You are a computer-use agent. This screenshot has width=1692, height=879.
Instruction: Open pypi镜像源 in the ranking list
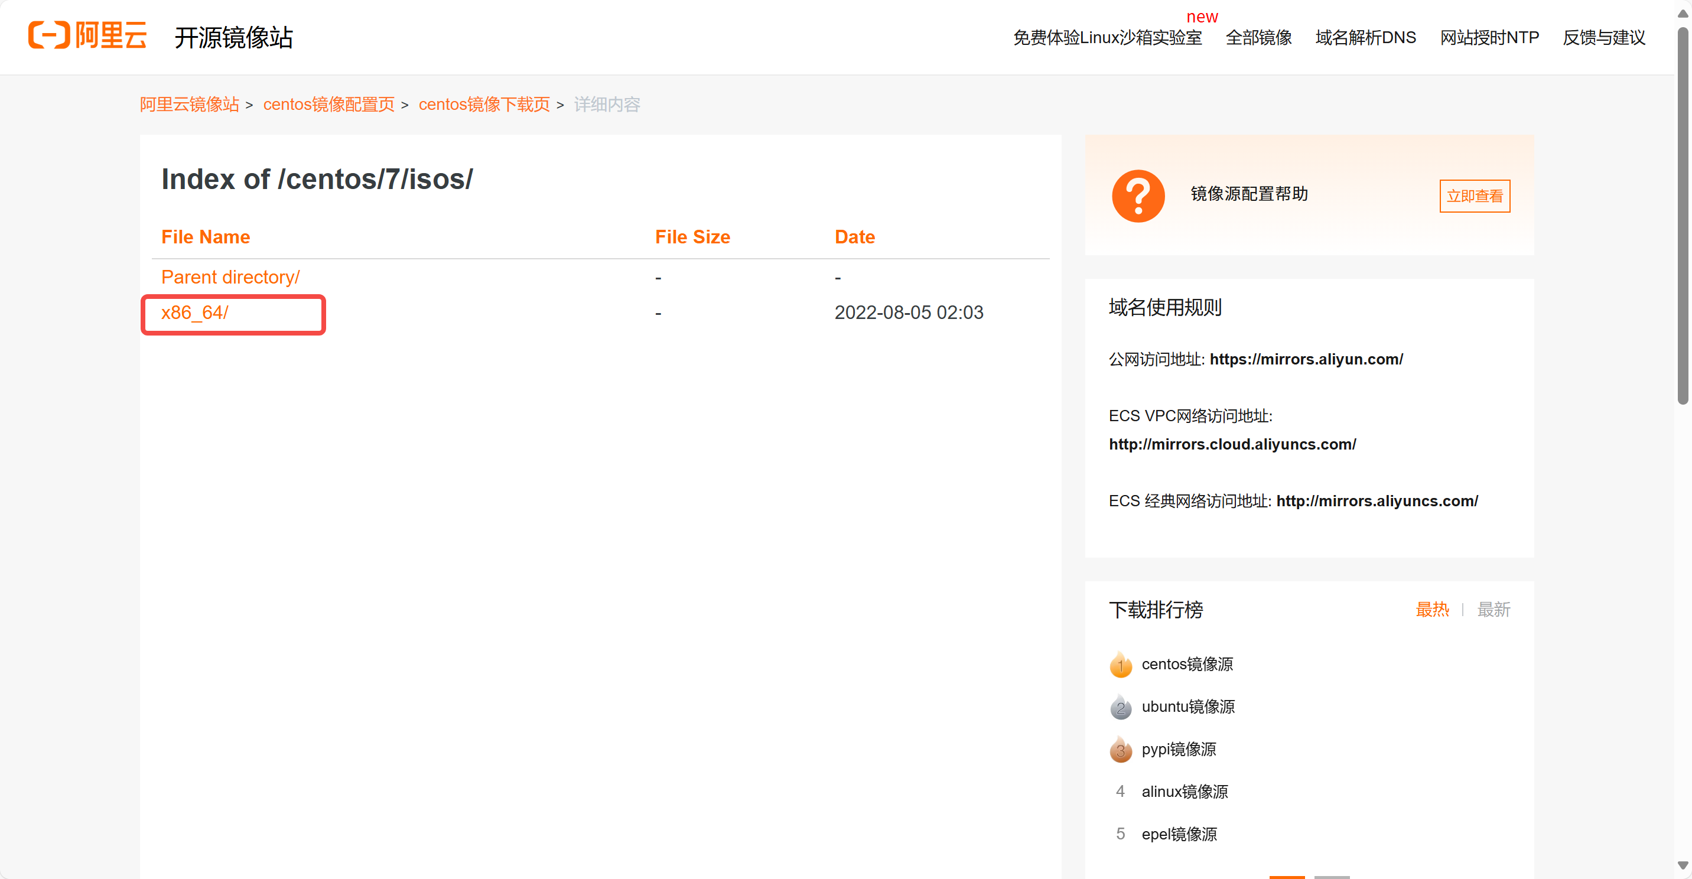(1179, 750)
